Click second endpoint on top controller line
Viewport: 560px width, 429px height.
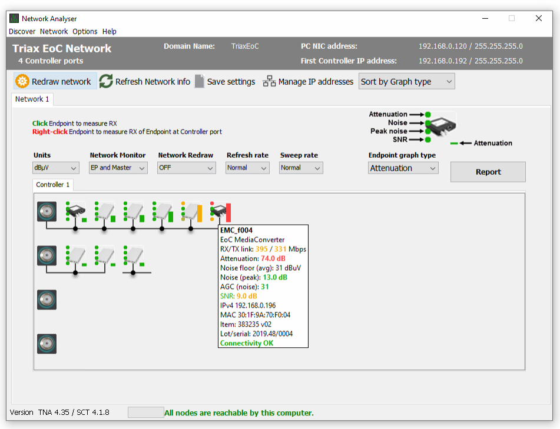[105, 212]
